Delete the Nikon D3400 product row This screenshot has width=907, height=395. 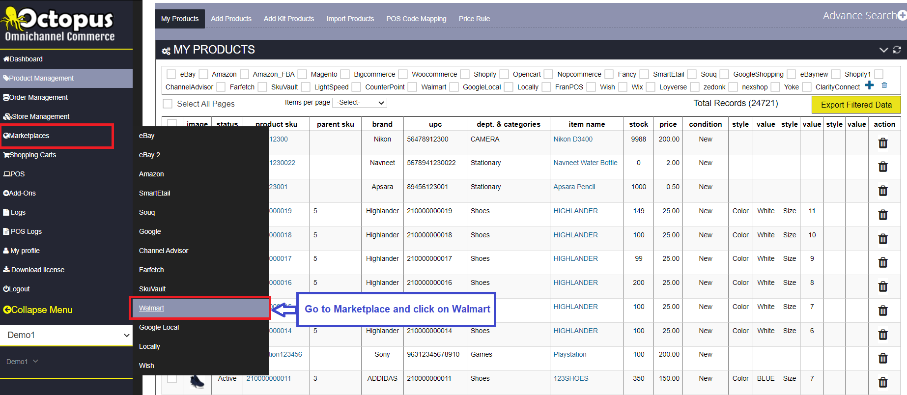pyautogui.click(x=883, y=143)
